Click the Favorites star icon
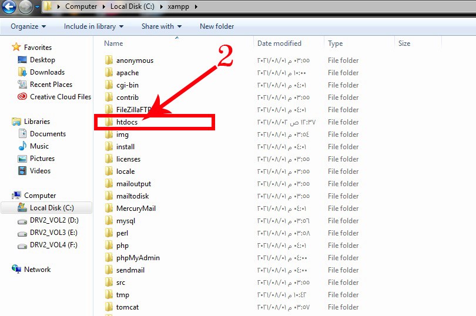Screen dimensions: 476x316 point(16,47)
